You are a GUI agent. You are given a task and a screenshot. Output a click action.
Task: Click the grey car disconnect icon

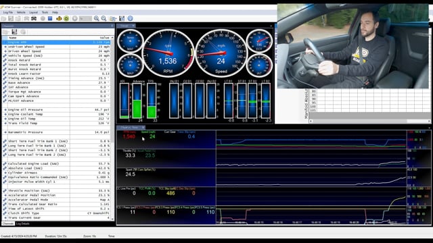coord(26,18)
